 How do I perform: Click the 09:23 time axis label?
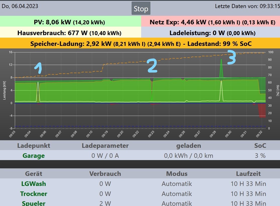(x=151, y=134)
